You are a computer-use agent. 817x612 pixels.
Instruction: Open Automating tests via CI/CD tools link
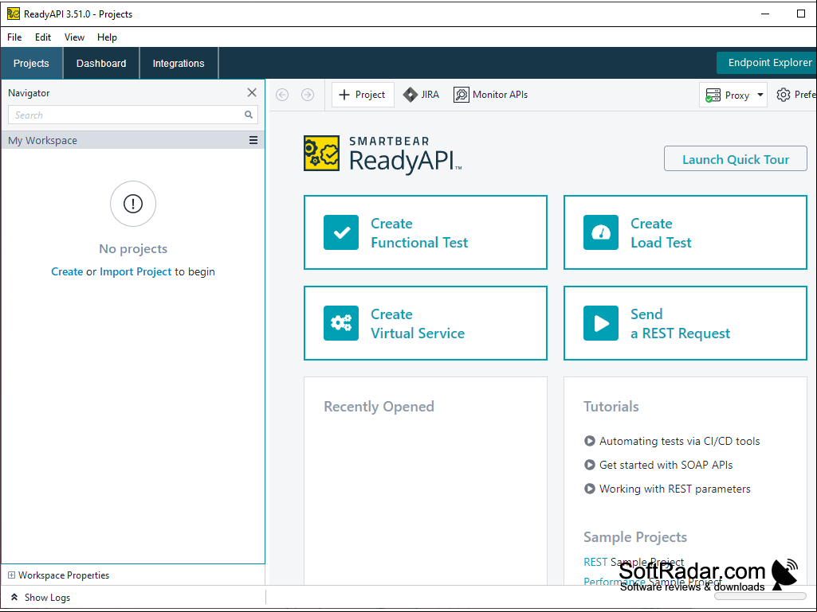(x=679, y=442)
